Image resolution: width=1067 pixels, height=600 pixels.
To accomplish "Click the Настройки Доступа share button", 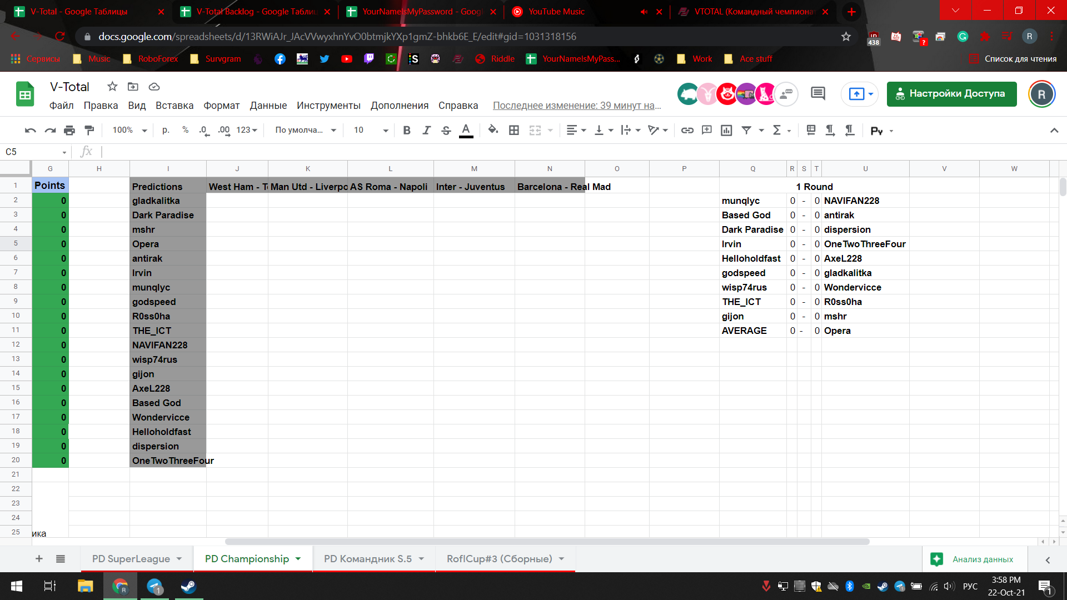I will tap(951, 94).
